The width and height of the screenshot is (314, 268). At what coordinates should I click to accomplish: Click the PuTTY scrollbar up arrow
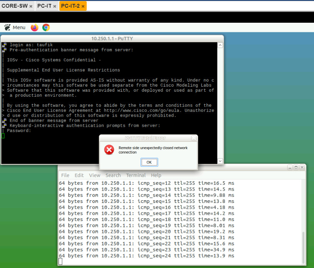(x=220, y=45)
